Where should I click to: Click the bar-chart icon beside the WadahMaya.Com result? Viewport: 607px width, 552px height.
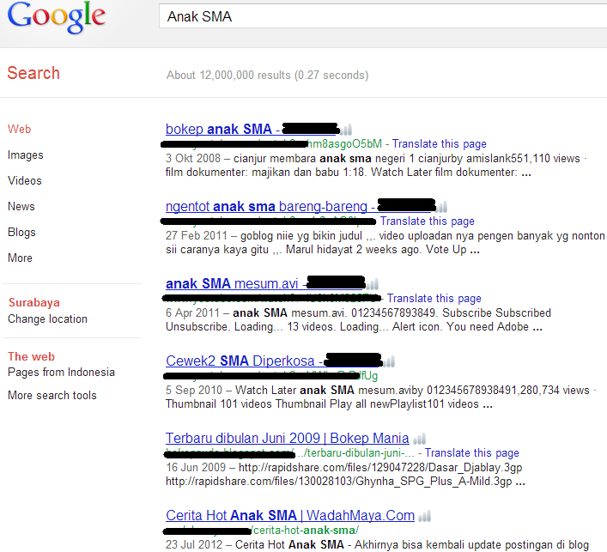[x=425, y=516]
